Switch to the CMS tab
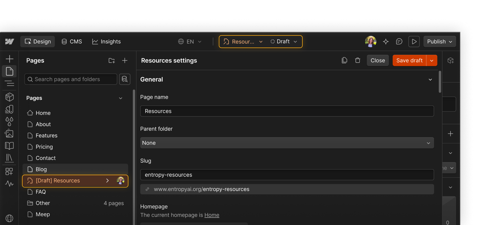Screen dimensions: 492x225 [72, 42]
